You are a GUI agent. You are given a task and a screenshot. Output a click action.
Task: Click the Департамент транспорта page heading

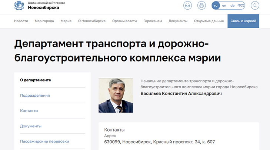point(117,51)
